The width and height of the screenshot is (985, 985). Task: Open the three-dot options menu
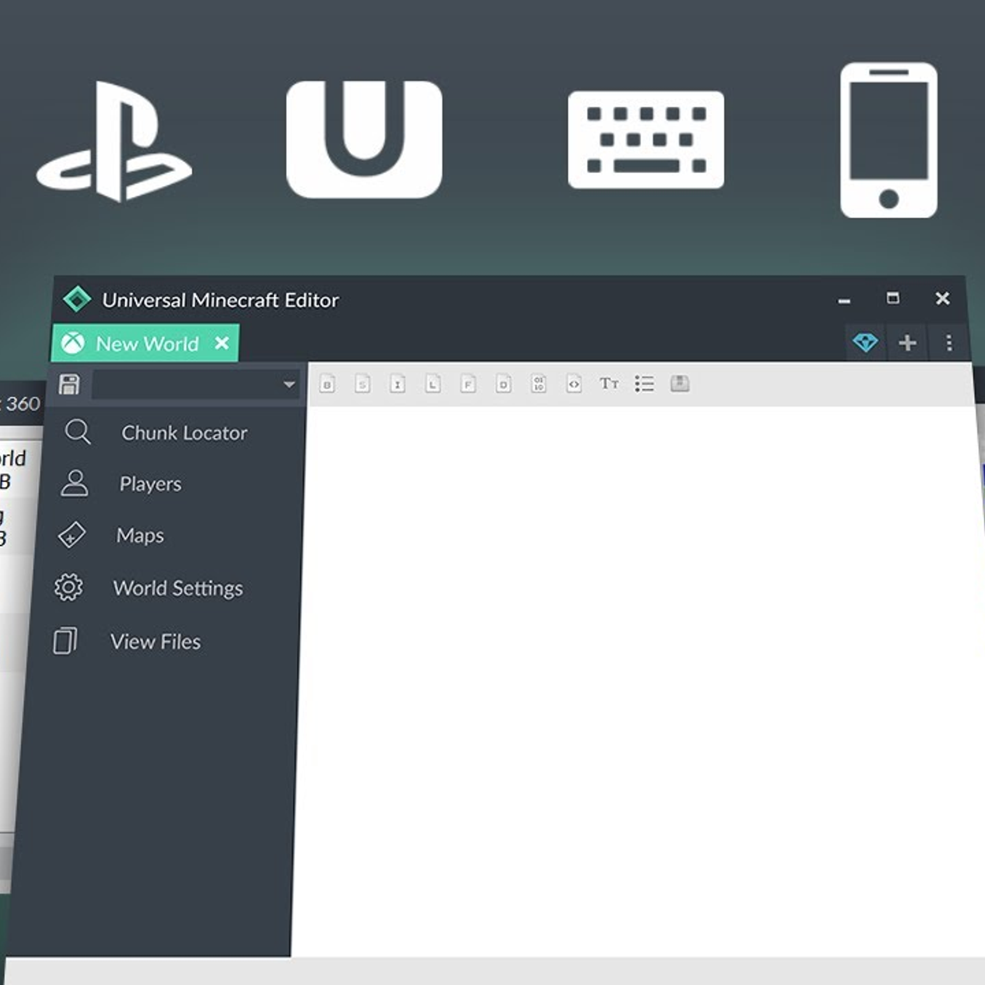coord(949,343)
